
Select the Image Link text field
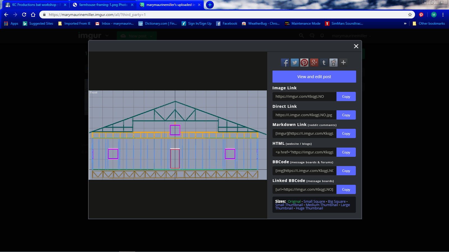304,97
